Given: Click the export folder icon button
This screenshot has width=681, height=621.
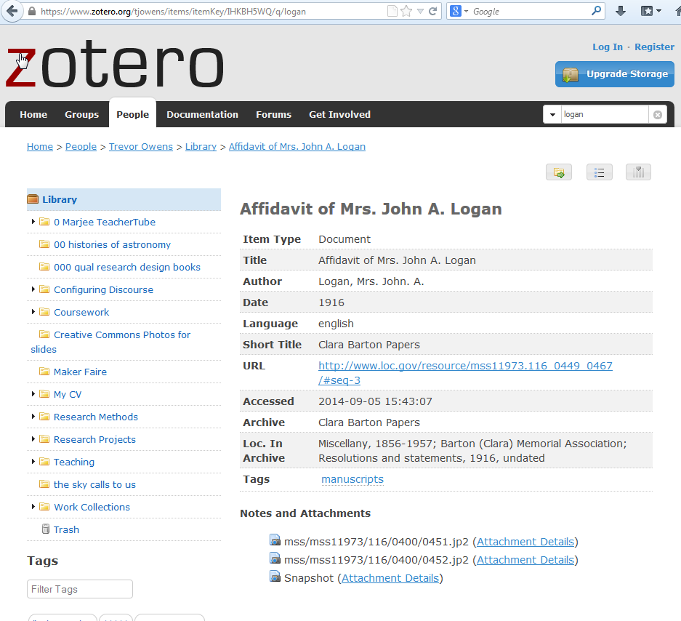Looking at the screenshot, I should pyautogui.click(x=558, y=172).
